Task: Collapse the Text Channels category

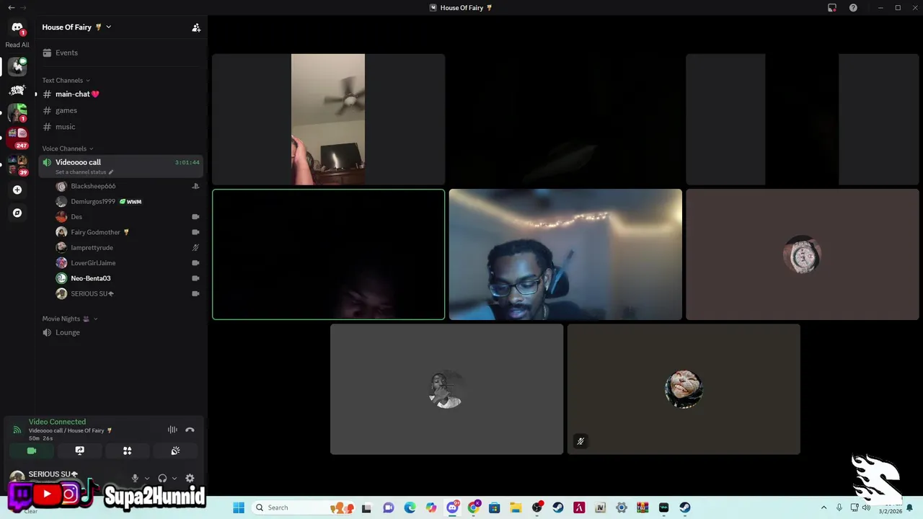Action: point(66,80)
